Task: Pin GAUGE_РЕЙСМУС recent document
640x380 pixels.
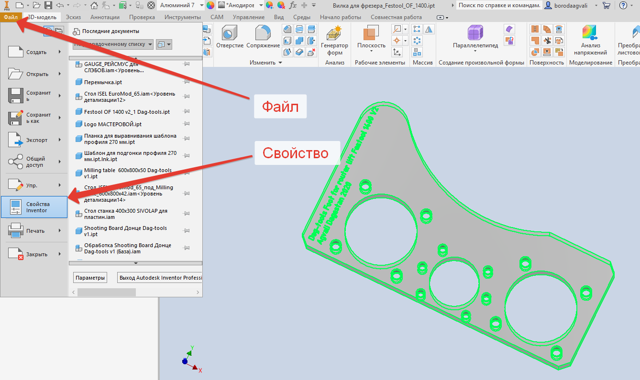Action: pyautogui.click(x=187, y=64)
